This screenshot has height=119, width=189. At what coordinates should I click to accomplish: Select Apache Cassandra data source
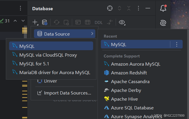coord(142,82)
